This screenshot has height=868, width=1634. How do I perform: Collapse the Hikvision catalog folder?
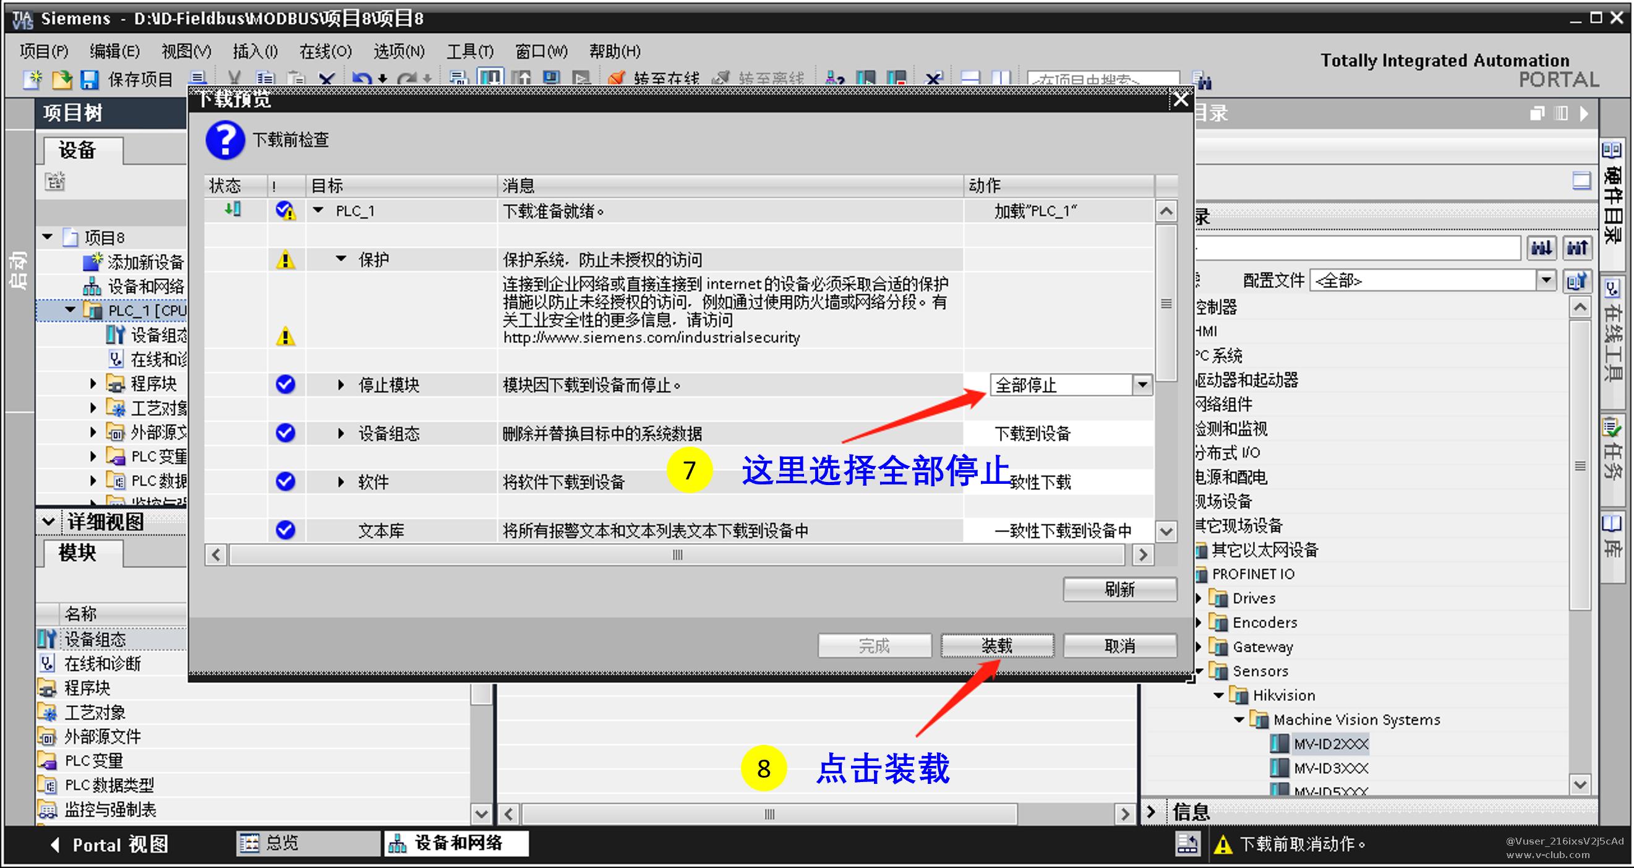[1218, 695]
